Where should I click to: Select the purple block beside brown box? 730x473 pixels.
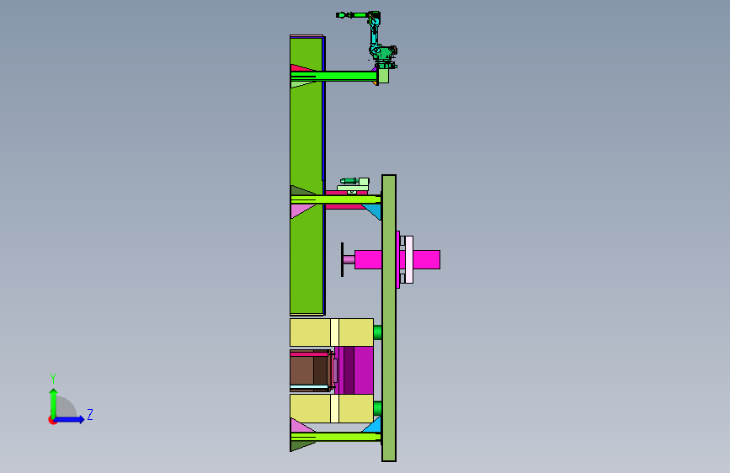(x=356, y=370)
